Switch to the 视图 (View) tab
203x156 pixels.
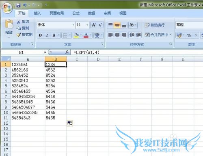point(123,13)
